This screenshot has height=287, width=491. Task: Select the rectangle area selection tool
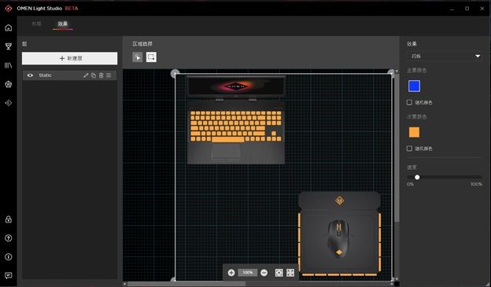(151, 57)
